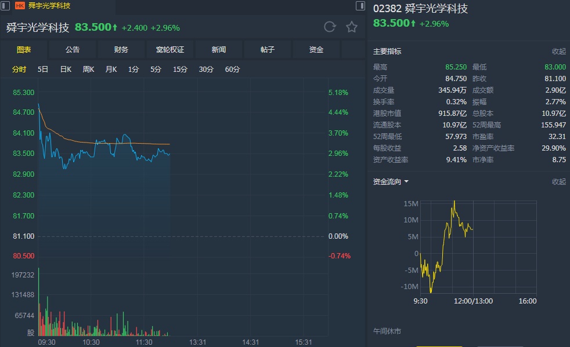This screenshot has height=347, width=570.
Task: Select the 60分 chart interval
Action: point(232,70)
